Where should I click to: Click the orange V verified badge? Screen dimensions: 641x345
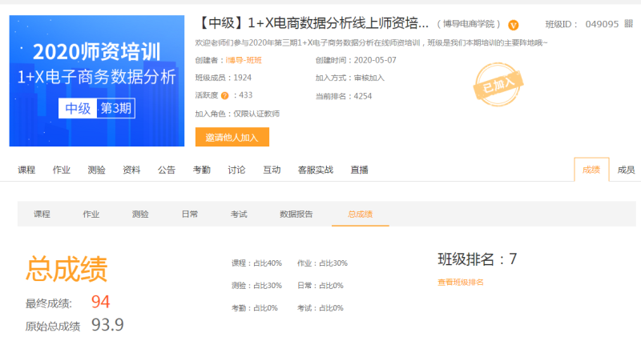514,25
